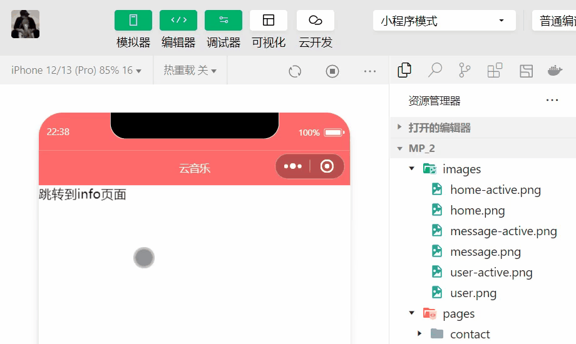This screenshot has height=344, width=576.
Task: Click the simulator refresh icon
Action: pyautogui.click(x=295, y=71)
